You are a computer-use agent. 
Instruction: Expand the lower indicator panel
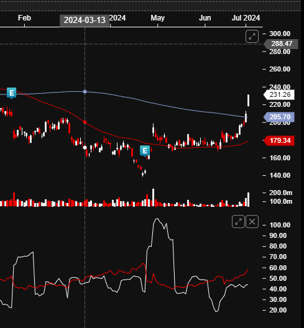pyautogui.click(x=238, y=222)
